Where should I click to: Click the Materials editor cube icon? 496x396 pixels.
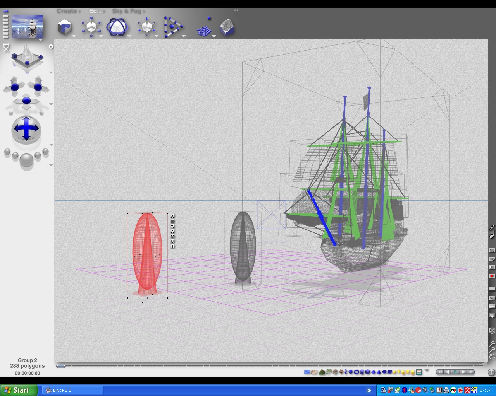coord(65,27)
